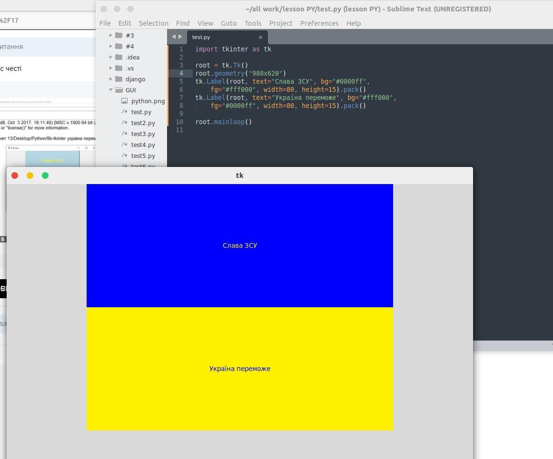
Task: Collapse the GUI folder arrow
Action: pyautogui.click(x=111, y=90)
